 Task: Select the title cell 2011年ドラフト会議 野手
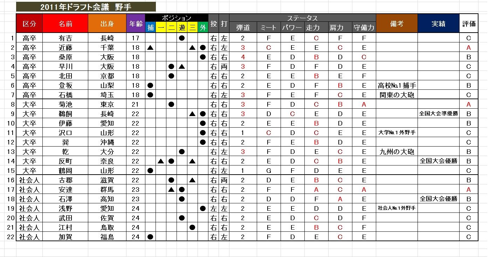click(86, 7)
